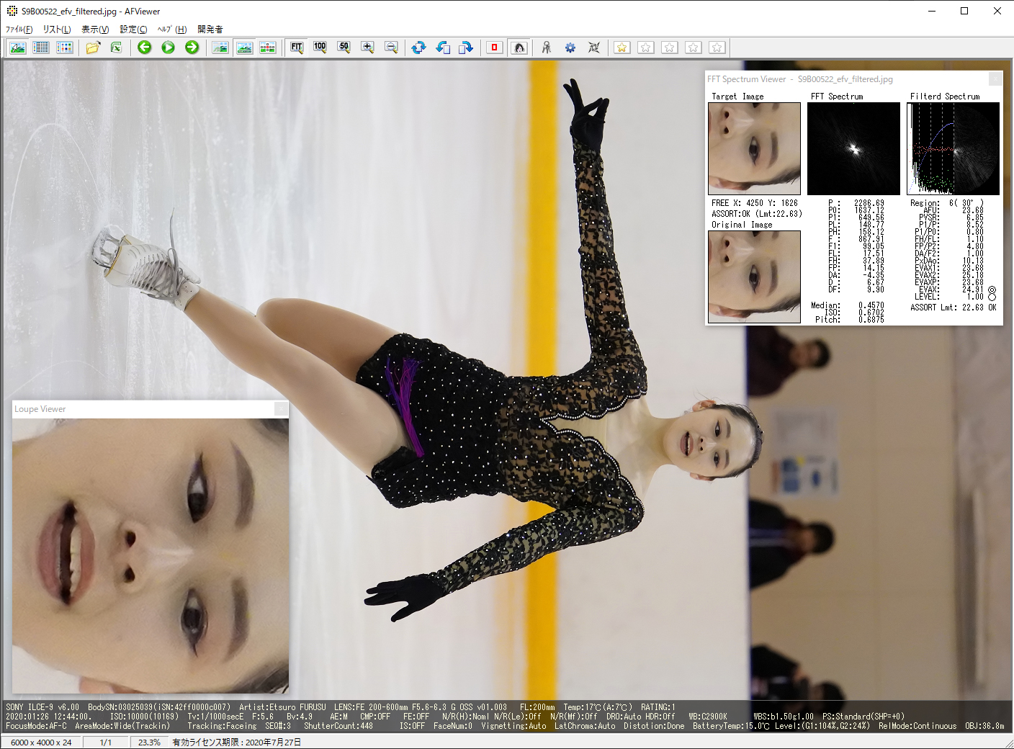The width and height of the screenshot is (1014, 749).
Task: Set zoom to 100 percent icon
Action: [x=320, y=48]
